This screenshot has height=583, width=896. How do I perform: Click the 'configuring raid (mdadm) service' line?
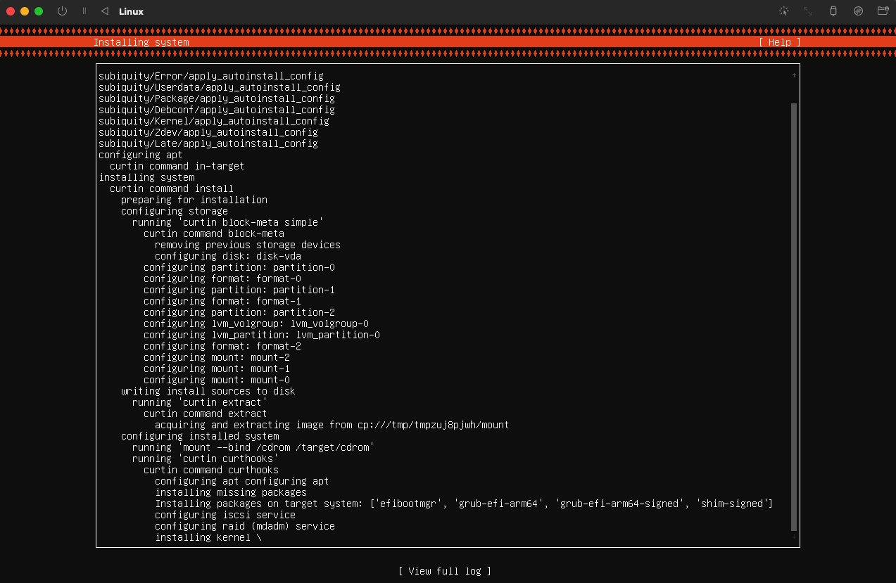(245, 526)
